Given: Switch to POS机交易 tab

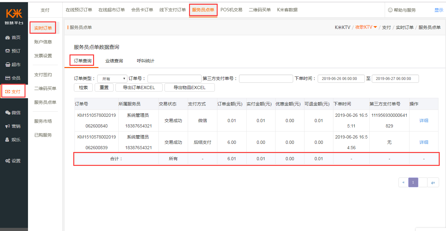Looking at the screenshot, I should pos(231,10).
